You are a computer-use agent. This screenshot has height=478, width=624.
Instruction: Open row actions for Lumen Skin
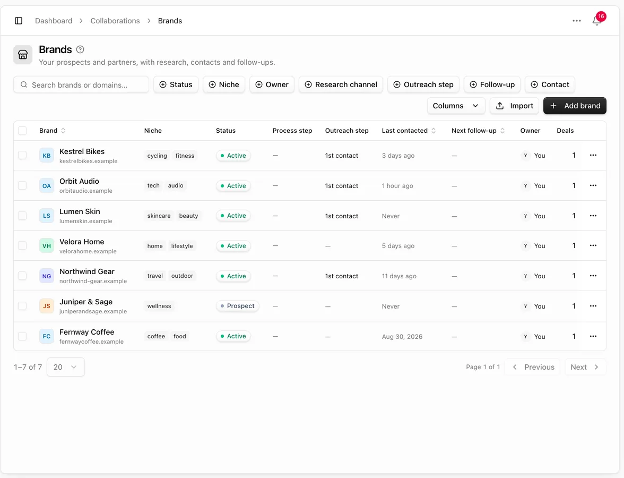click(x=593, y=216)
